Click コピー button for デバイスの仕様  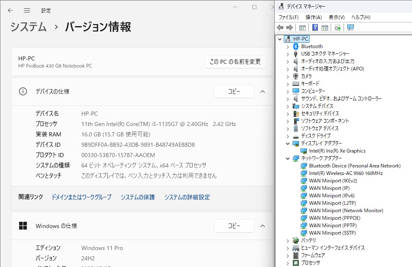[234, 92]
